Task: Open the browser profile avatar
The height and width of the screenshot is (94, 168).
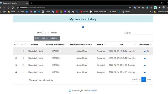Action: pos(164,8)
